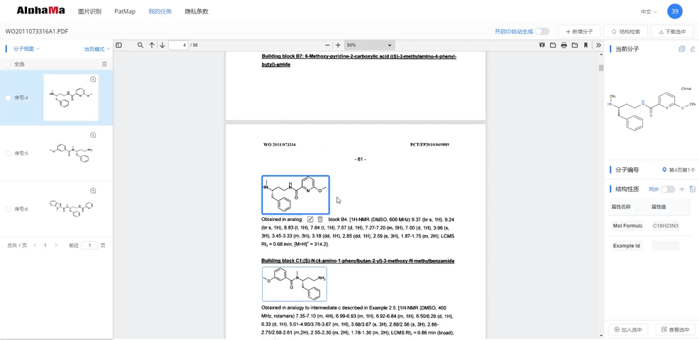This screenshot has width=699, height=340.
Task: Click the 加入选中 button
Action: pos(627,330)
